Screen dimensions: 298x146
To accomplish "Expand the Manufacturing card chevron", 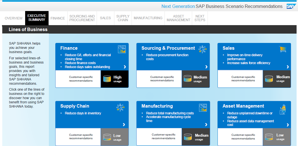I will click(x=206, y=125).
